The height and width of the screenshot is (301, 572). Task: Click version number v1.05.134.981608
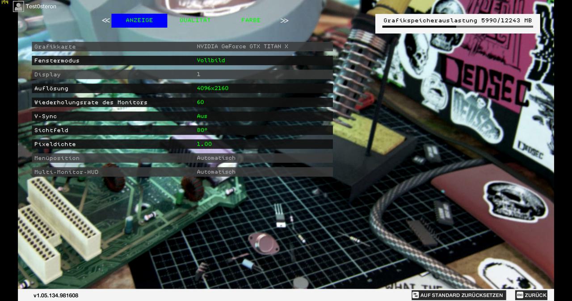tap(56, 295)
